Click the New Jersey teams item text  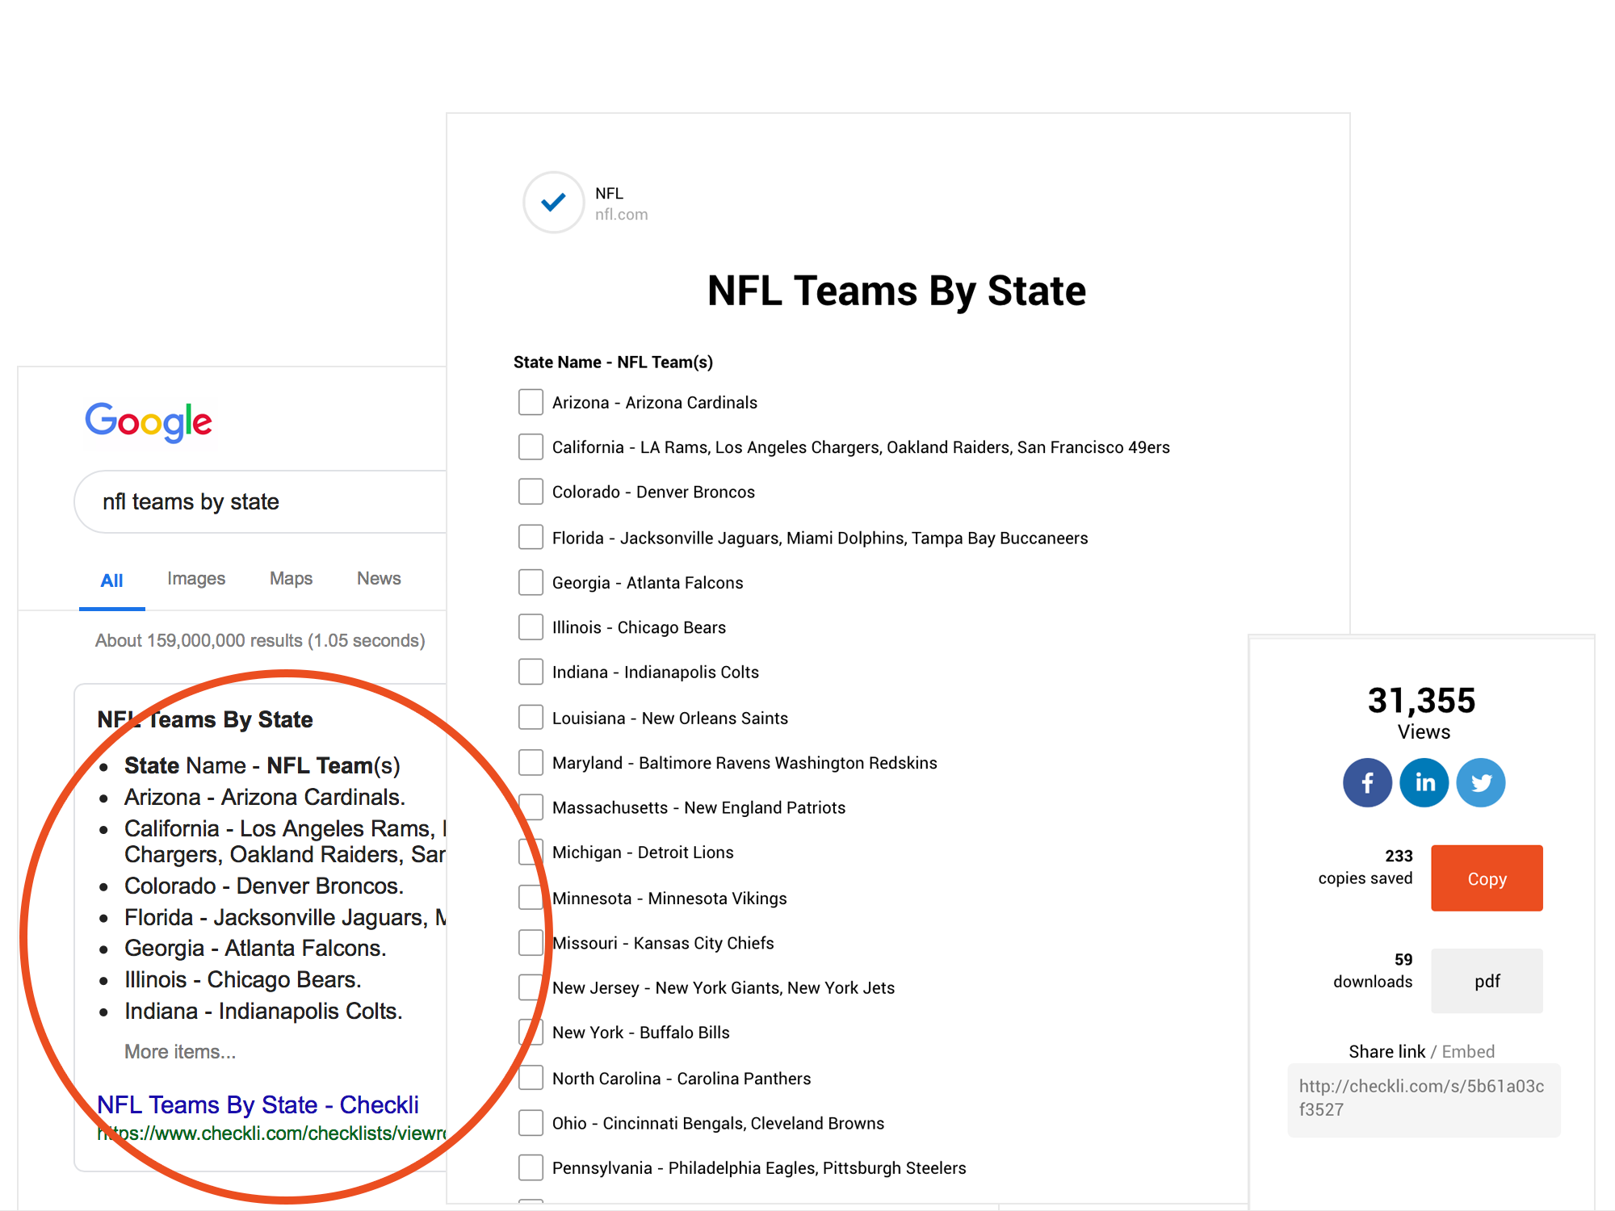click(724, 988)
